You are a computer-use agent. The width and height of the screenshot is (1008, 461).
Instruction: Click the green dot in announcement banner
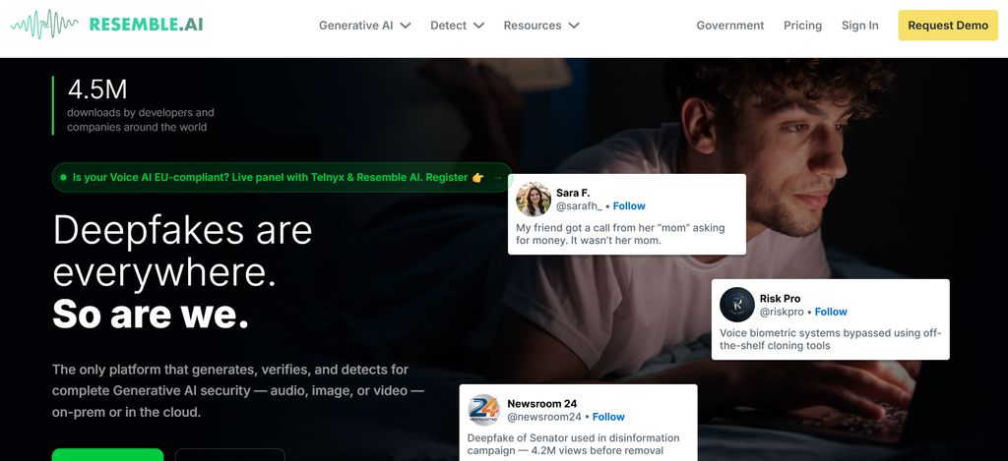pos(63,178)
